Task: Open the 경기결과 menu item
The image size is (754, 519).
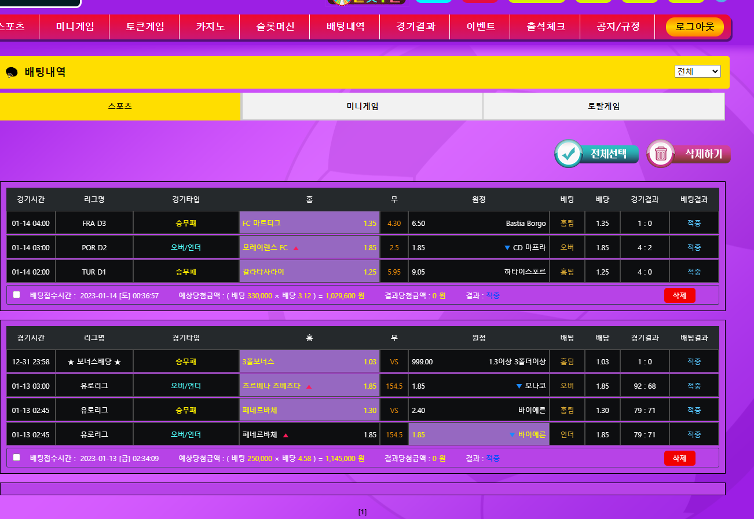Action: click(415, 27)
